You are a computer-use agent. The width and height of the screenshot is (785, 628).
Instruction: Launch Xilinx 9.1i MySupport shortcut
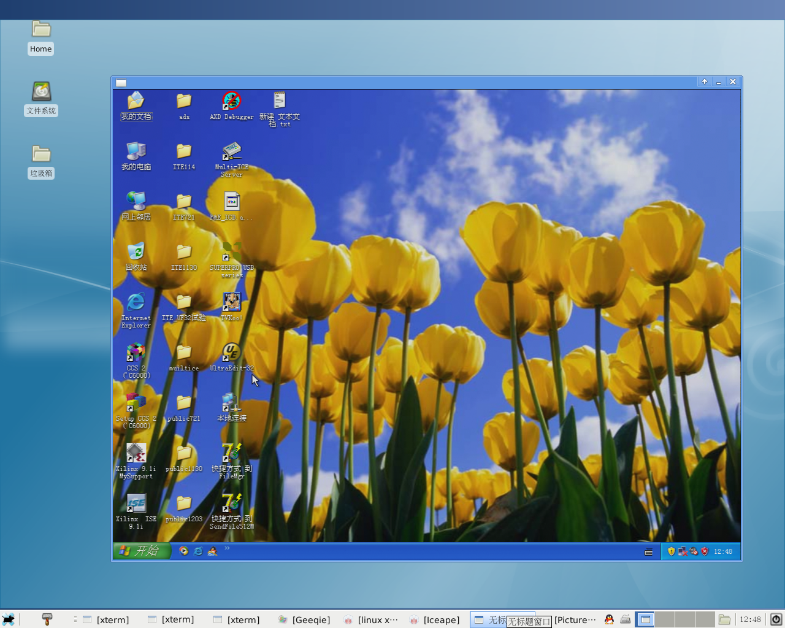click(136, 461)
